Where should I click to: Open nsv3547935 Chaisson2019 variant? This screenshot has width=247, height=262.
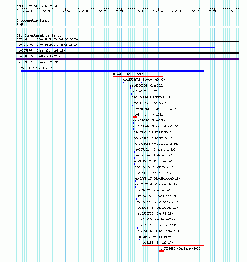154,132
